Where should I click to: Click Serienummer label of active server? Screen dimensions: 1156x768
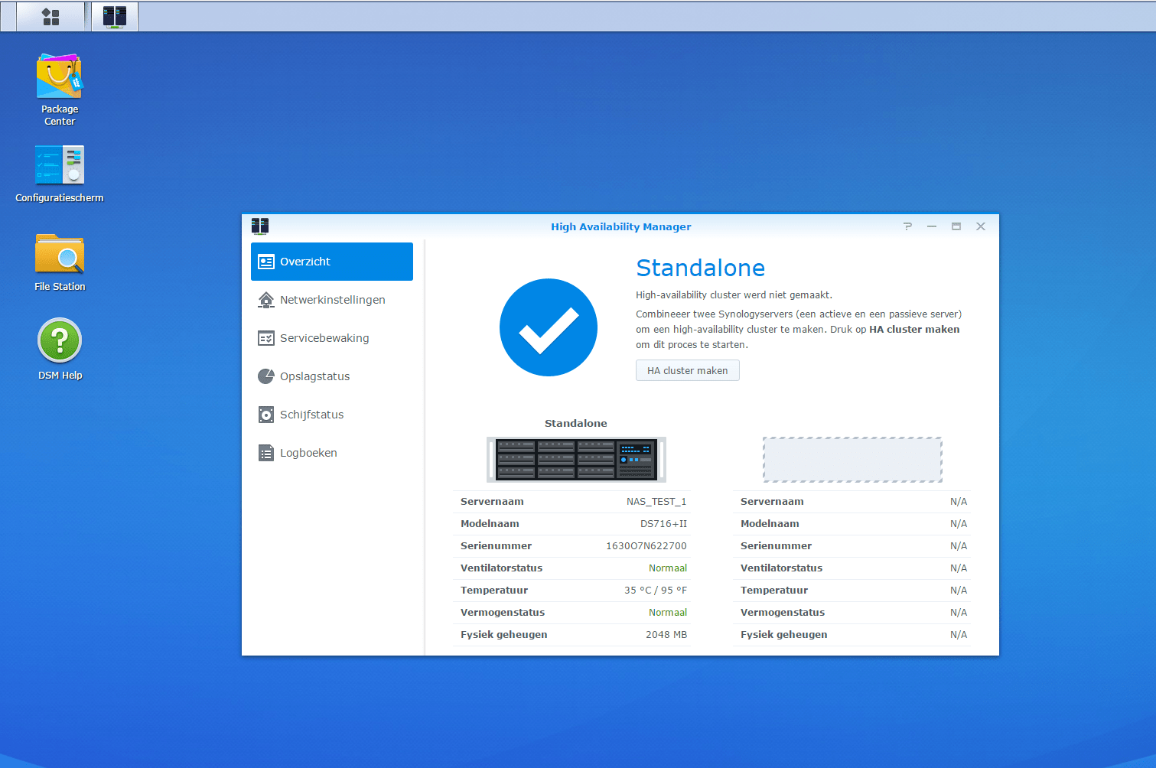496,546
